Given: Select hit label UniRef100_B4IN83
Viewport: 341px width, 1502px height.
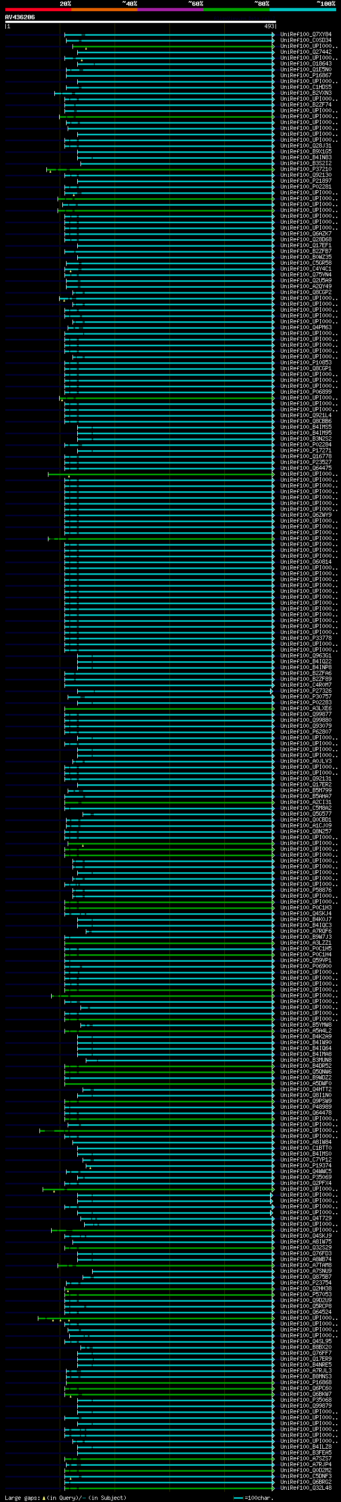Looking at the screenshot, I should [x=306, y=157].
